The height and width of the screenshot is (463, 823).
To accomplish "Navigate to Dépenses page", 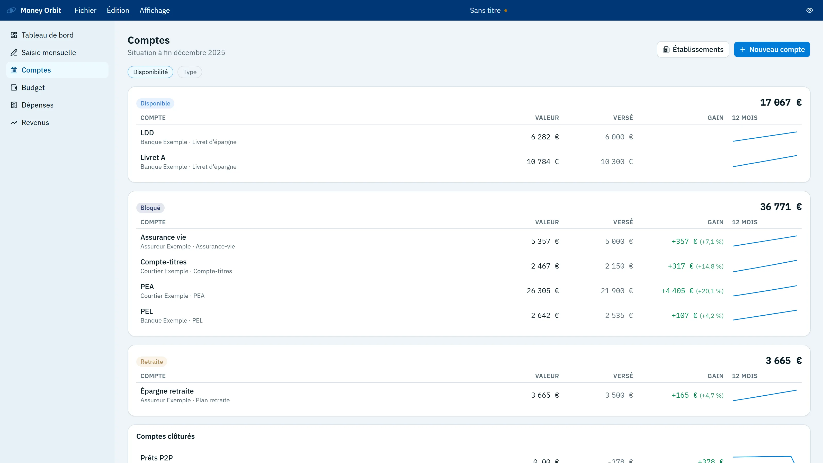I will pyautogui.click(x=57, y=105).
